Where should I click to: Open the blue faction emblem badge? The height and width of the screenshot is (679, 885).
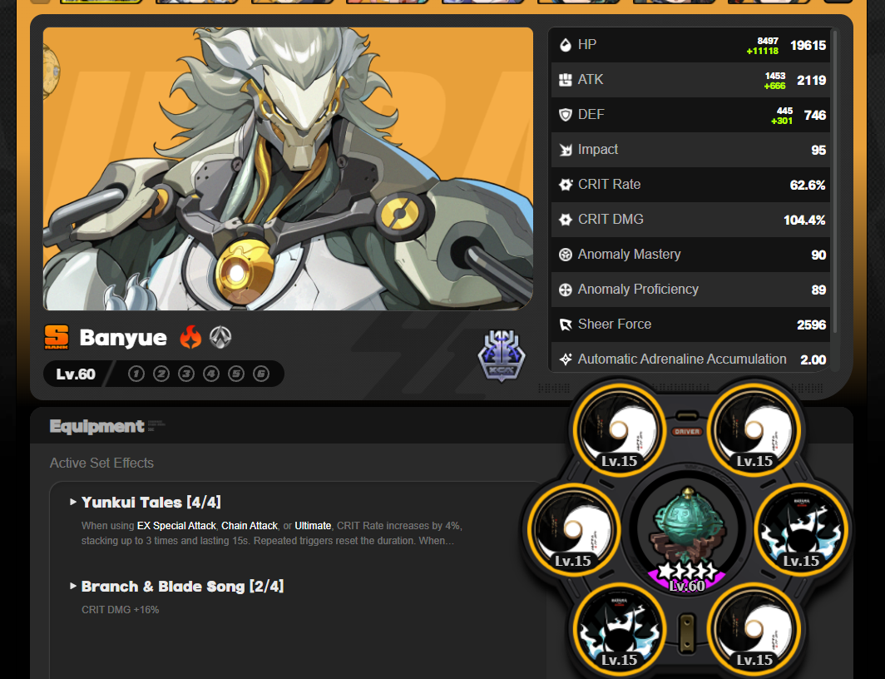point(502,355)
